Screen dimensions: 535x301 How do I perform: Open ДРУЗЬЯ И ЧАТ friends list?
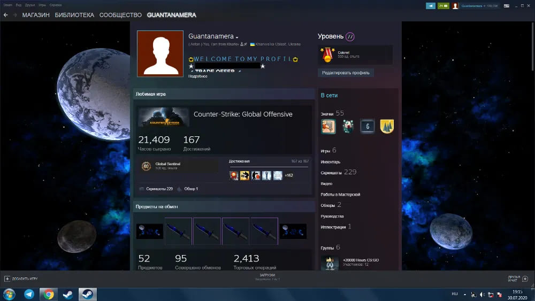(x=517, y=279)
